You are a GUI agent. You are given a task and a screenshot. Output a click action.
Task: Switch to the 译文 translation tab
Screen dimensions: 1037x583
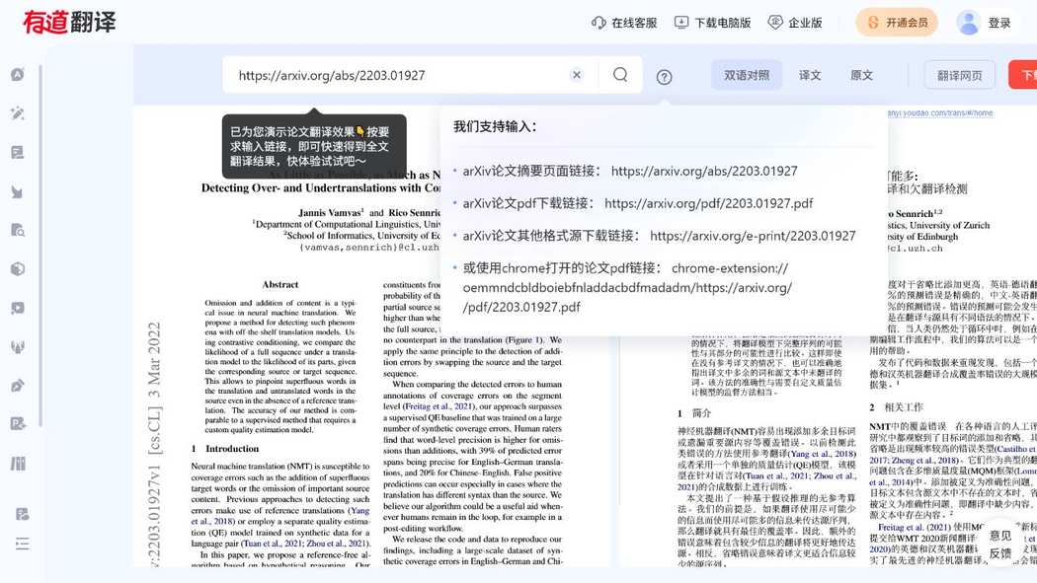(810, 75)
